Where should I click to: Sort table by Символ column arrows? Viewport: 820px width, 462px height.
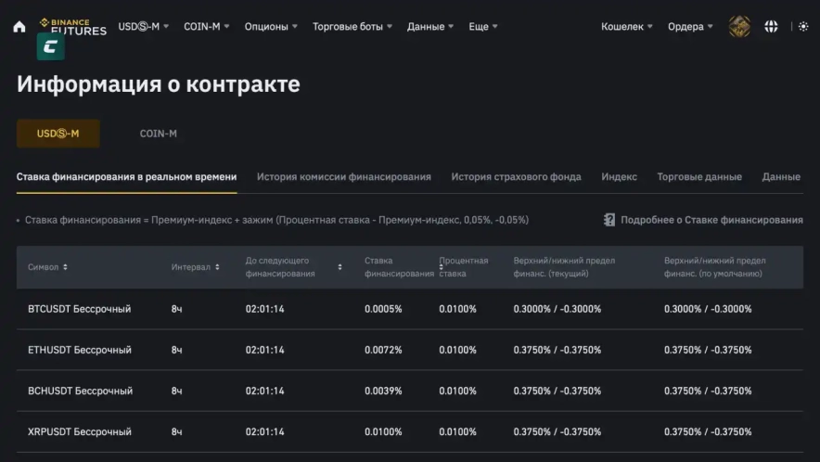pyautogui.click(x=65, y=267)
